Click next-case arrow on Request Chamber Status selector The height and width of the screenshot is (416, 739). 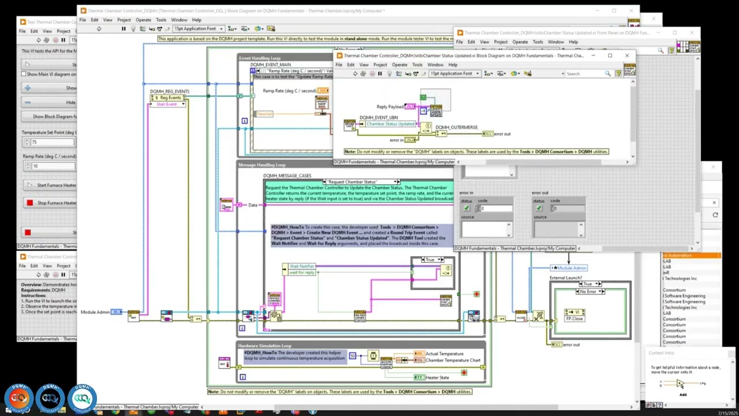[x=398, y=181]
